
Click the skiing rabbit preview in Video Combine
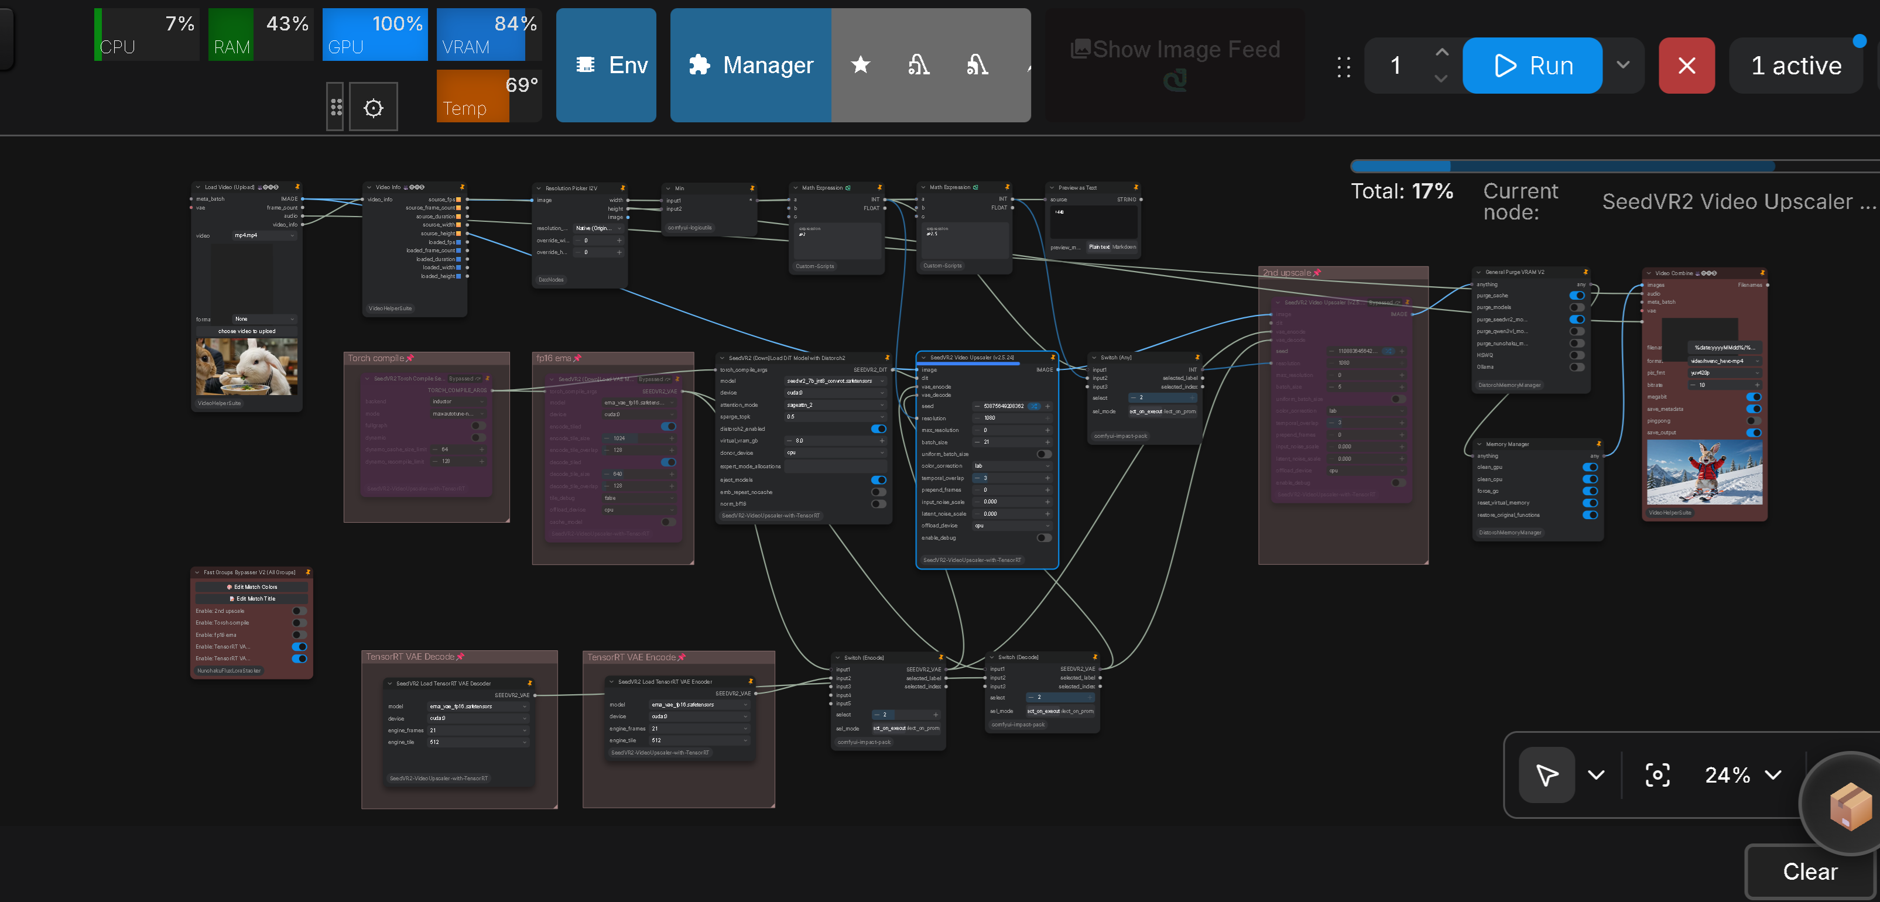click(1704, 472)
